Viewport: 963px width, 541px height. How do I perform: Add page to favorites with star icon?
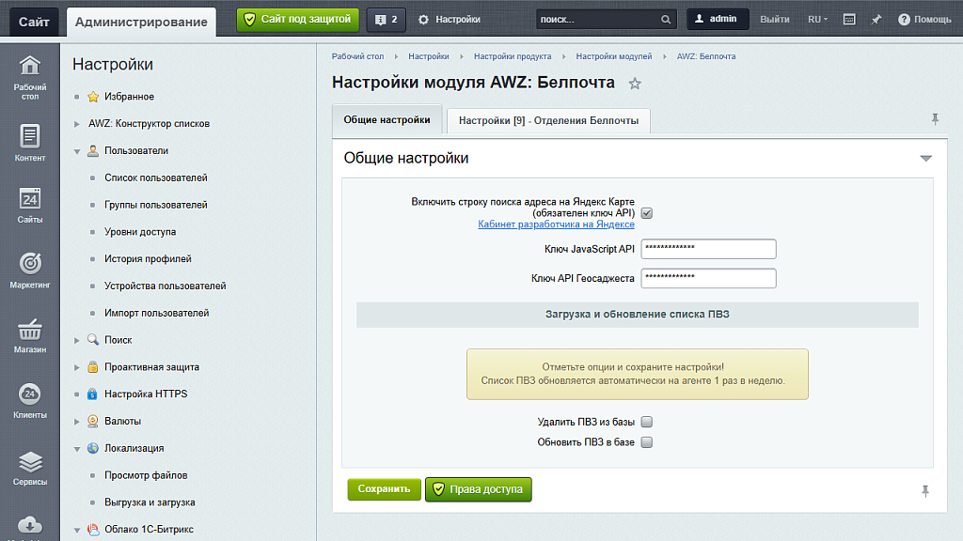pos(635,84)
